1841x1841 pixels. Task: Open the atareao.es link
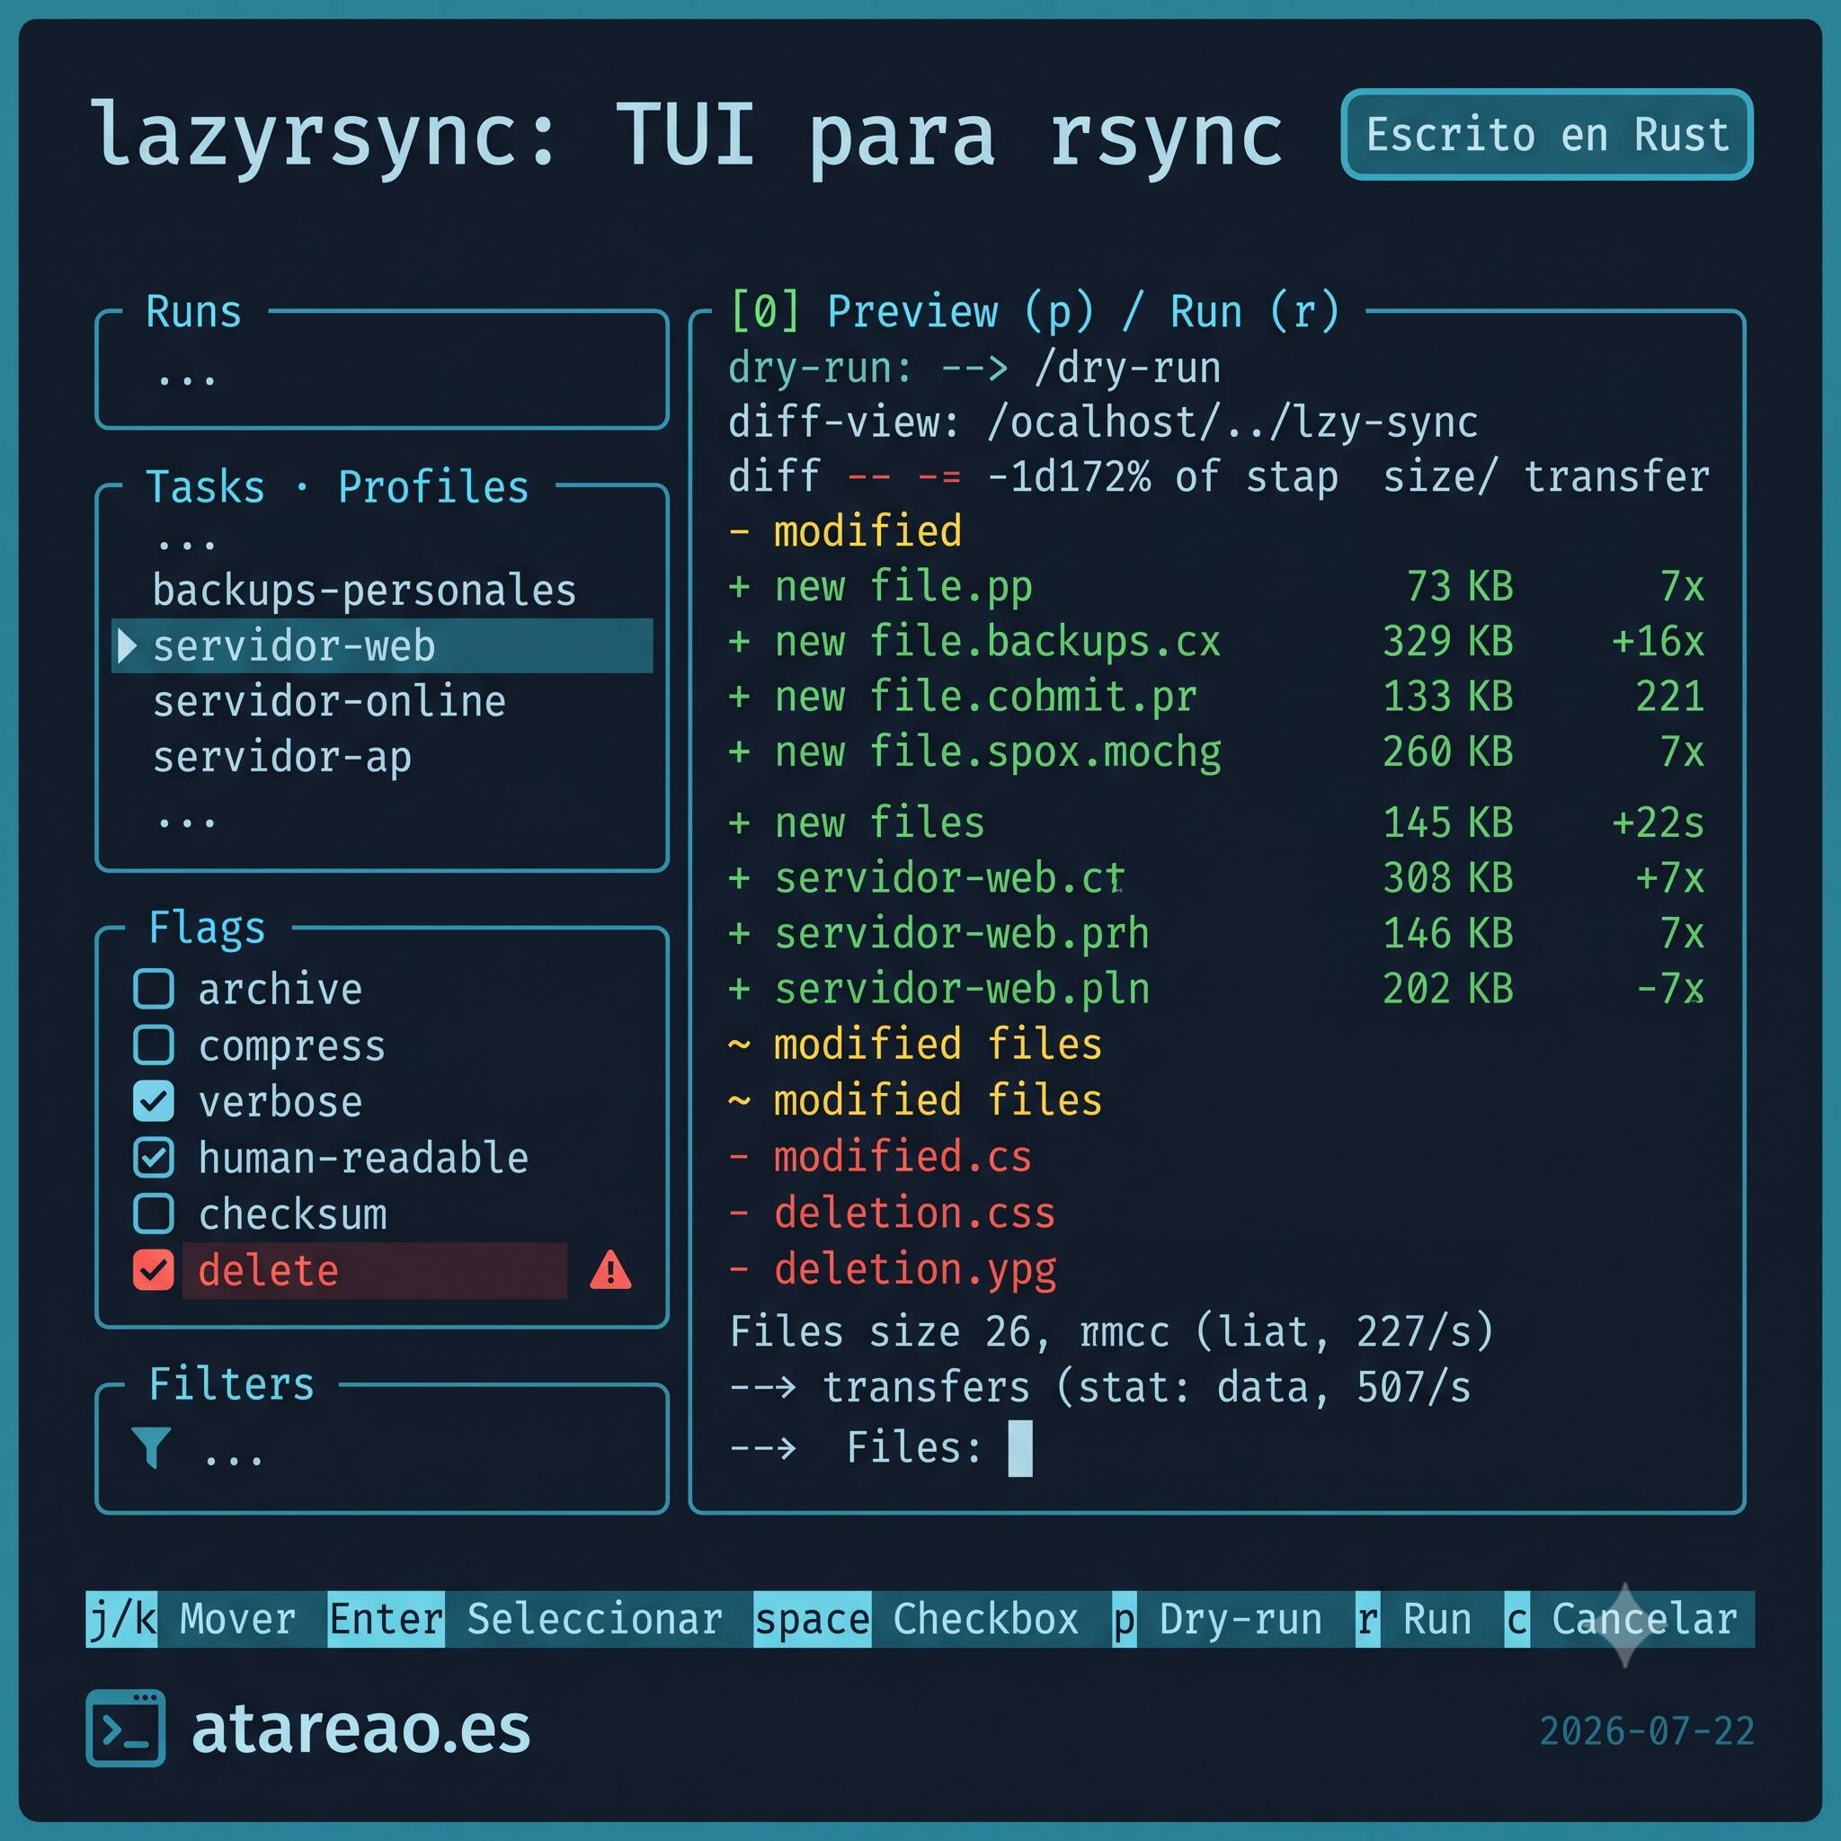pyautogui.click(x=360, y=1729)
